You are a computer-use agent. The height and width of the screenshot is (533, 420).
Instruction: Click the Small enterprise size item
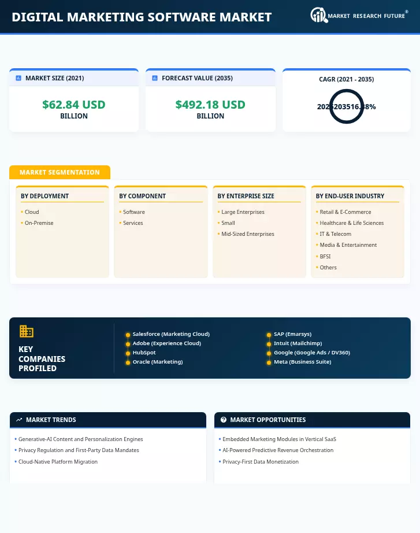click(228, 223)
